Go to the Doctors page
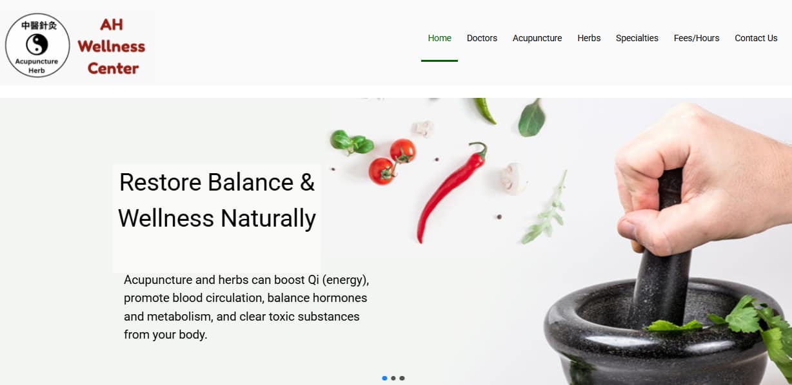Image resolution: width=792 pixels, height=385 pixels. point(482,38)
